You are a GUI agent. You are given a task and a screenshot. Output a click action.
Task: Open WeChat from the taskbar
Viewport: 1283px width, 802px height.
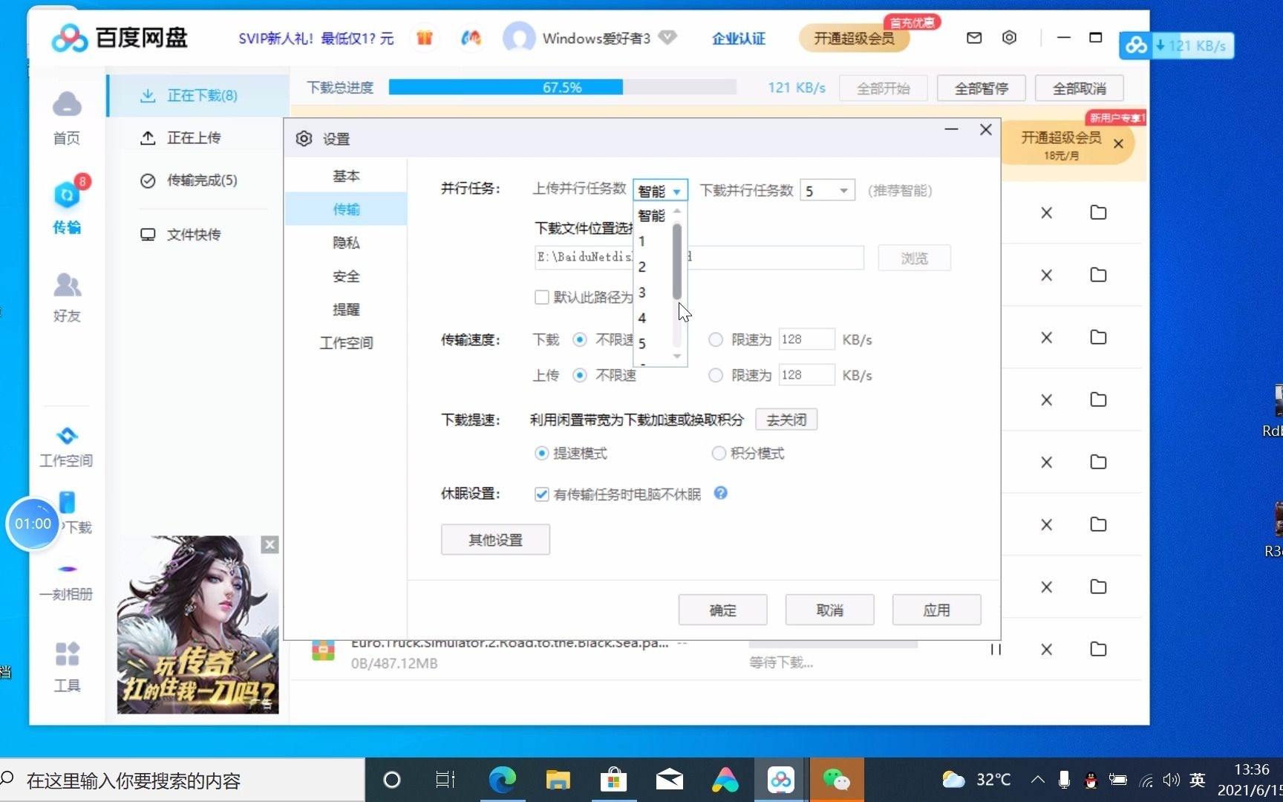pyautogui.click(x=836, y=779)
